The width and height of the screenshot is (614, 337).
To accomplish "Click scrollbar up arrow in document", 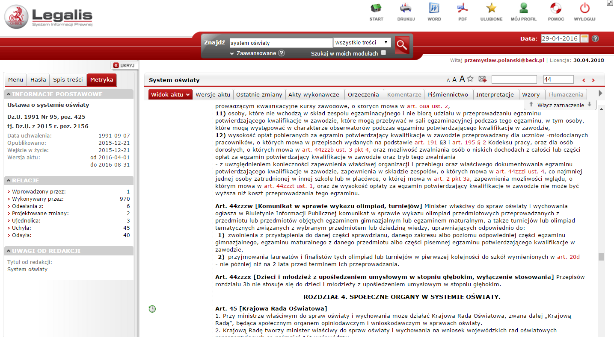I will tap(601, 108).
